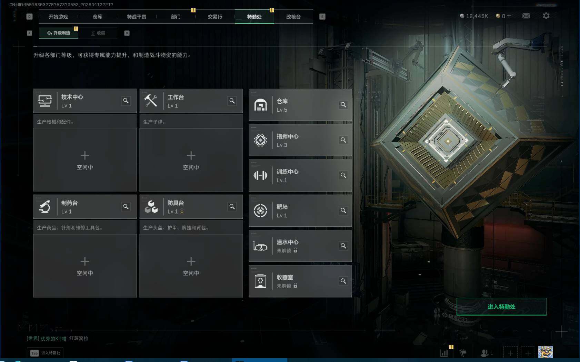The width and height of the screenshot is (580, 362).
Task: Open the statistics bar chart icon
Action: tap(444, 353)
